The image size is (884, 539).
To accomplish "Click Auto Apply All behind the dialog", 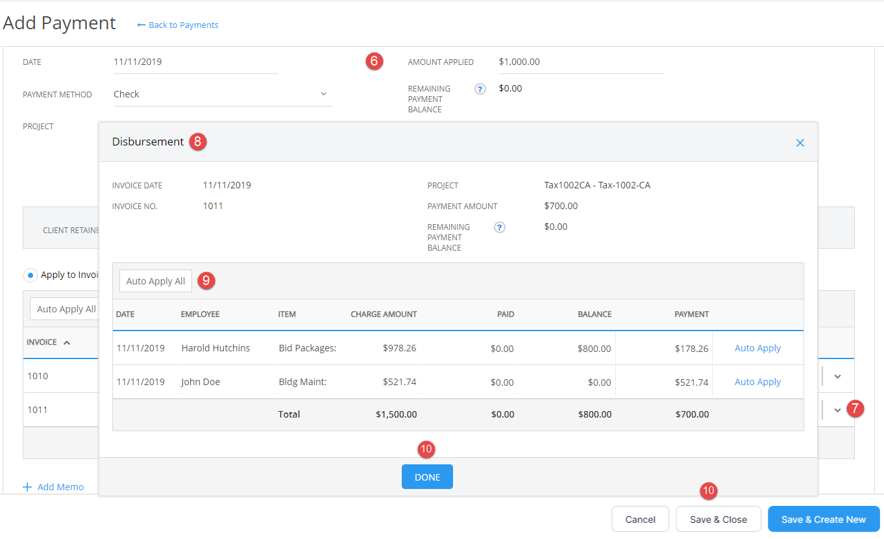I will (x=64, y=309).
